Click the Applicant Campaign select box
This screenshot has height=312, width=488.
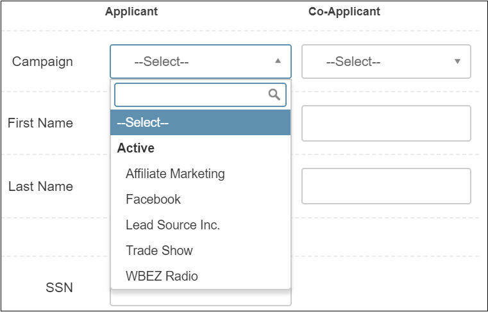[x=201, y=62]
